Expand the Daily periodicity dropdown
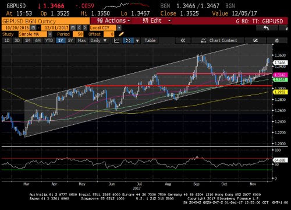 (105, 40)
